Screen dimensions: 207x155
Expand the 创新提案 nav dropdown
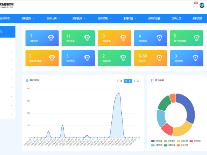click(x=28, y=18)
